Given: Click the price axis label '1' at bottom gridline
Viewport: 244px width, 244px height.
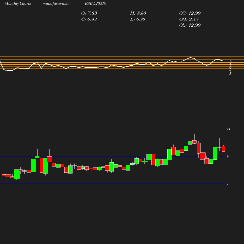Looking at the screenshot, I should point(228,184).
